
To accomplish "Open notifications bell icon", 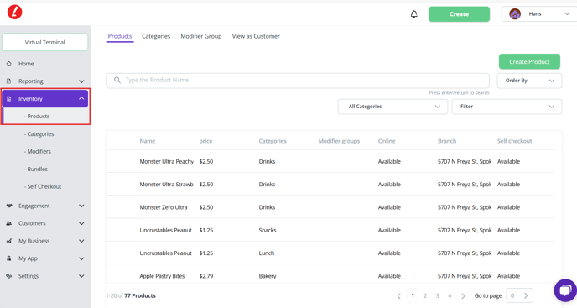I will 414,14.
